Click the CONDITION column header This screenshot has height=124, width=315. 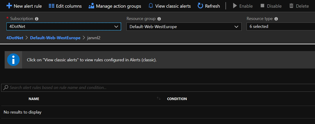177,99
